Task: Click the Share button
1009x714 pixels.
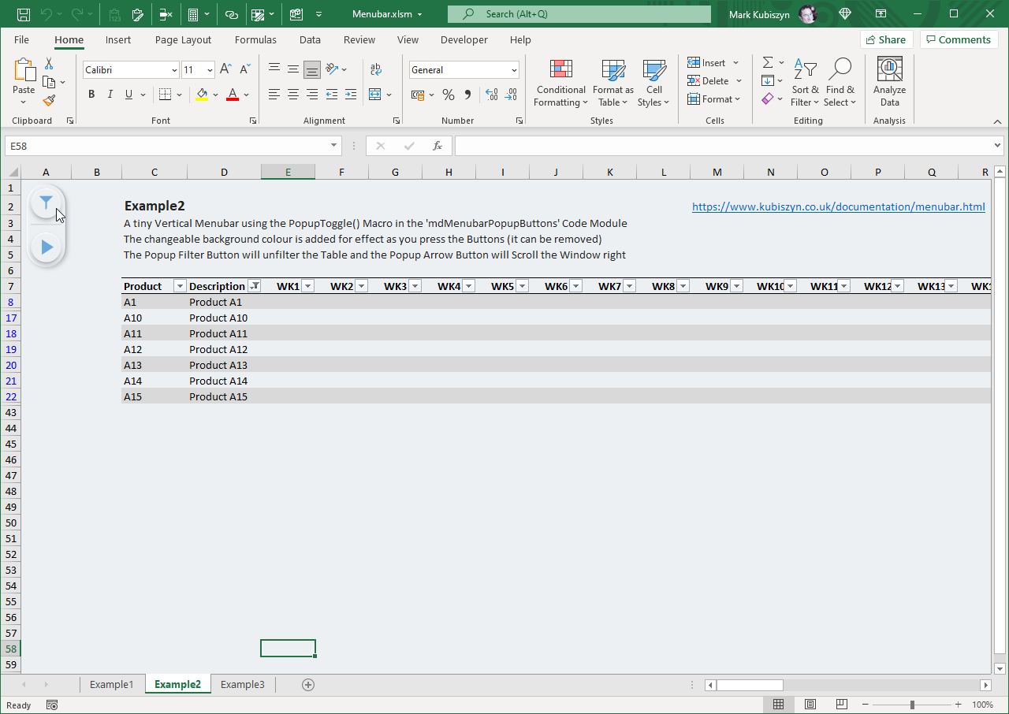Action: 886,39
